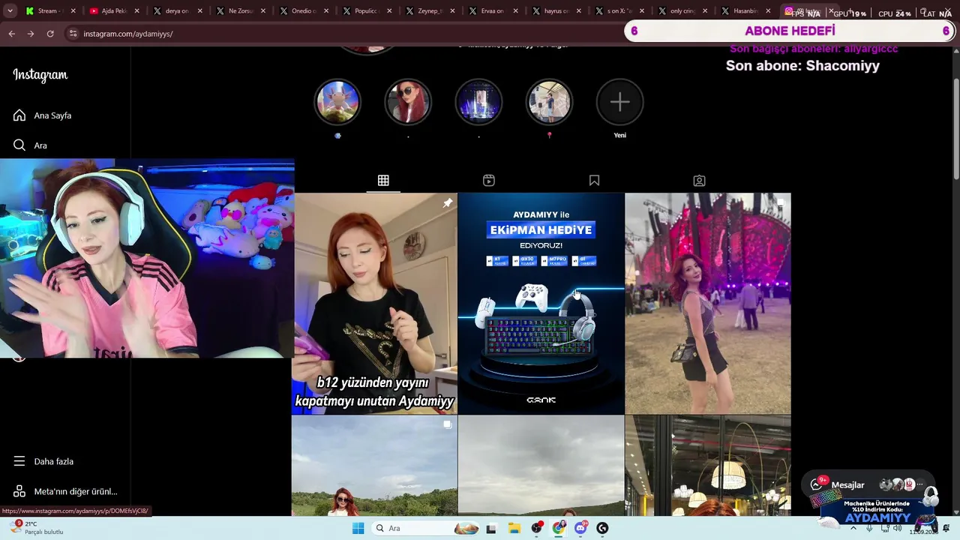Switch to derya on X tab
The height and width of the screenshot is (540, 960).
pos(177,11)
